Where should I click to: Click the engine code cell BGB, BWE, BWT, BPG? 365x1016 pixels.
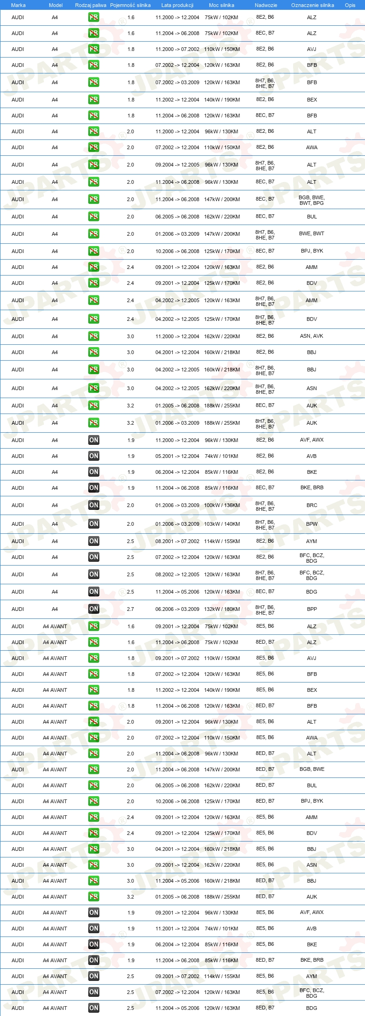[x=312, y=200]
